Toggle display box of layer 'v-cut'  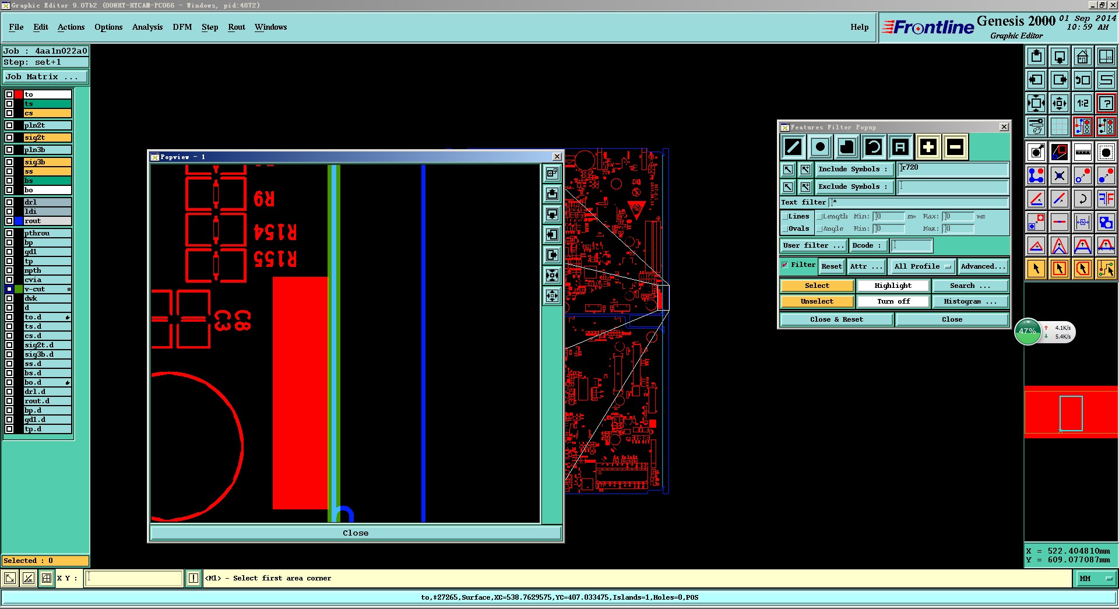pyautogui.click(x=9, y=289)
